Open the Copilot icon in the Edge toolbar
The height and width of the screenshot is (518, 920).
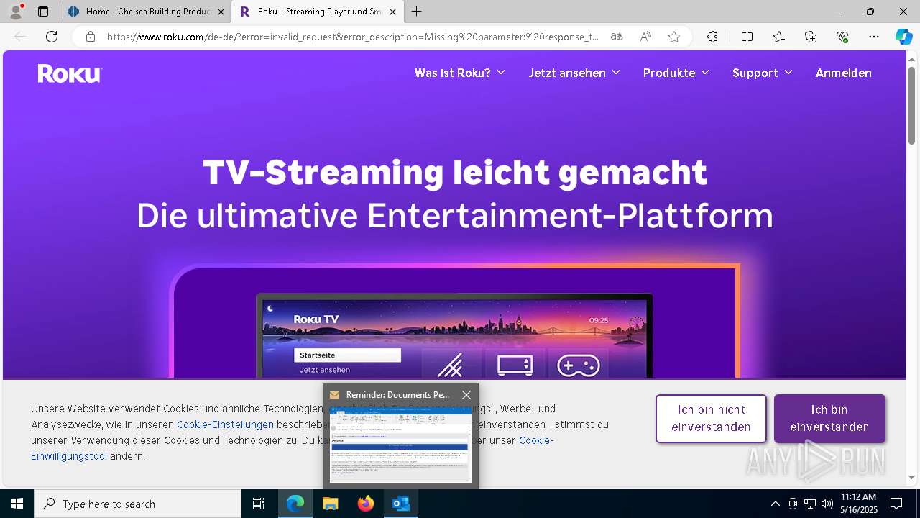(x=903, y=37)
